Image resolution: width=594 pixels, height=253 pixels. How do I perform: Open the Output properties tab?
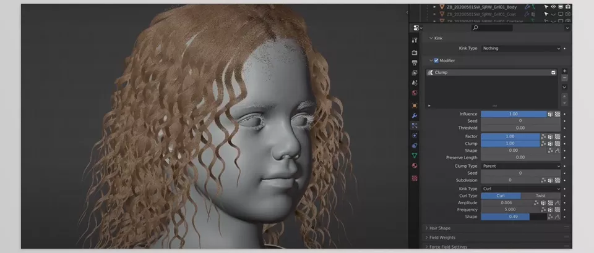pyautogui.click(x=415, y=63)
